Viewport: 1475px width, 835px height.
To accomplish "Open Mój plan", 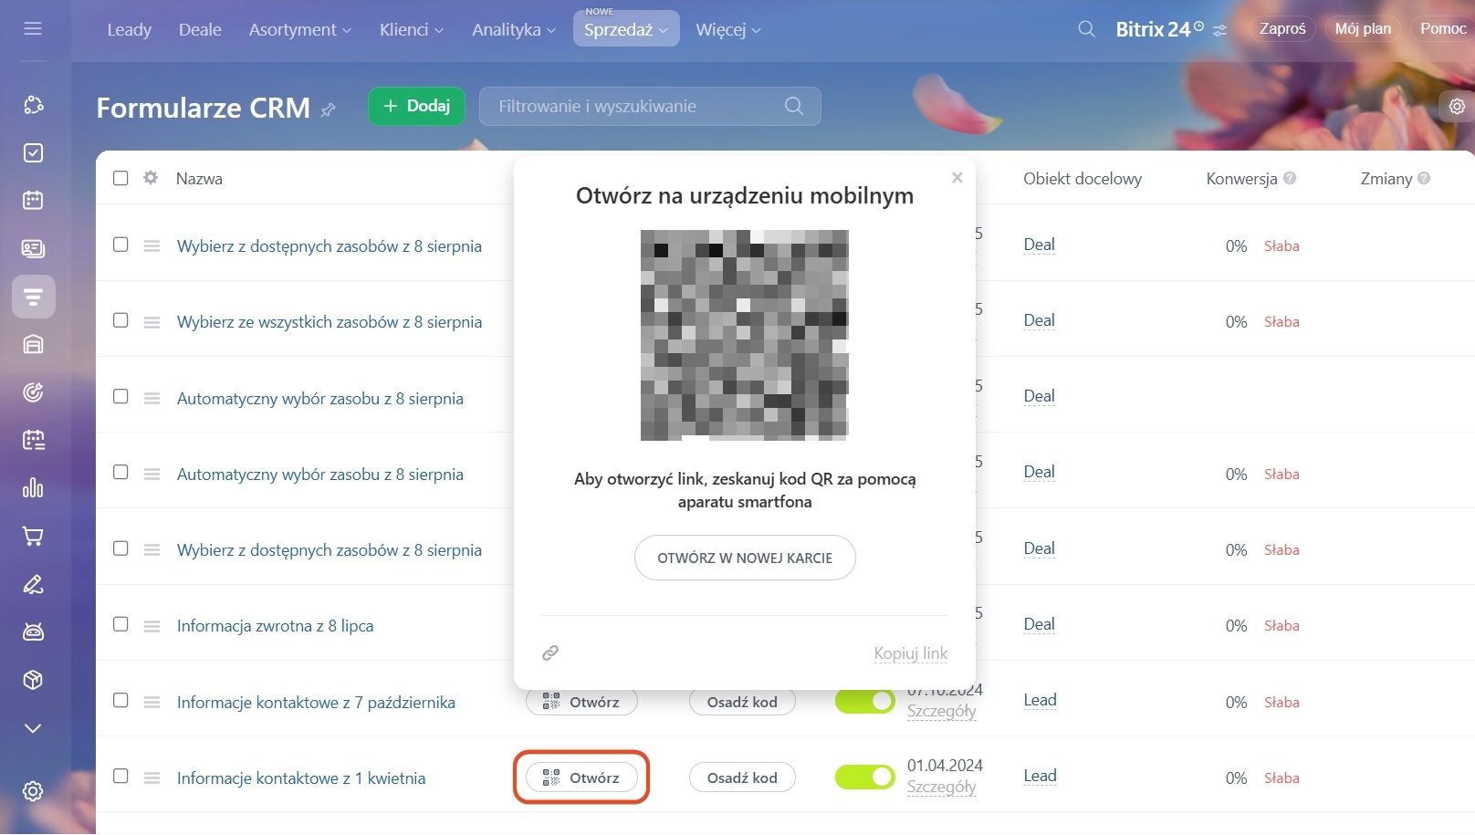I will 1363,28.
